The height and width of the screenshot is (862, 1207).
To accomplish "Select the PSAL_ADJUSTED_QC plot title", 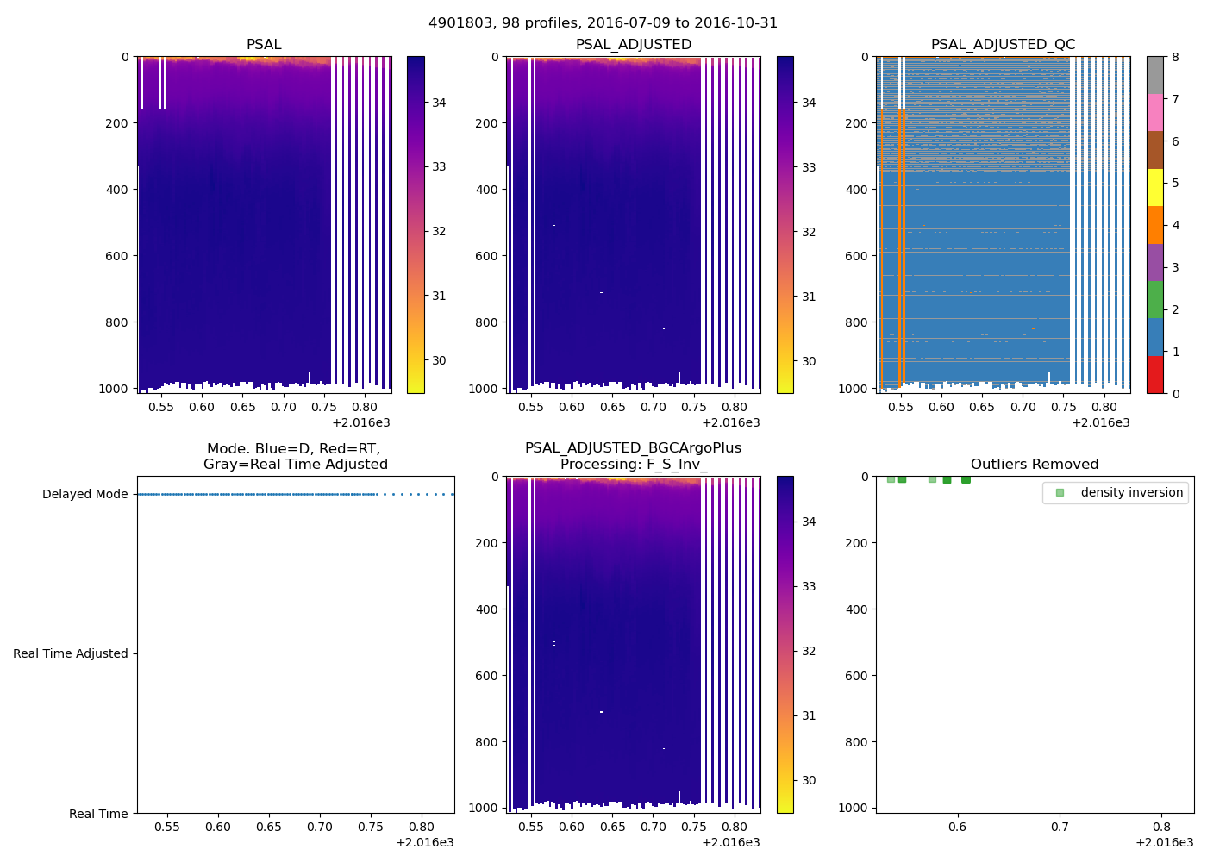I will (x=1003, y=45).
